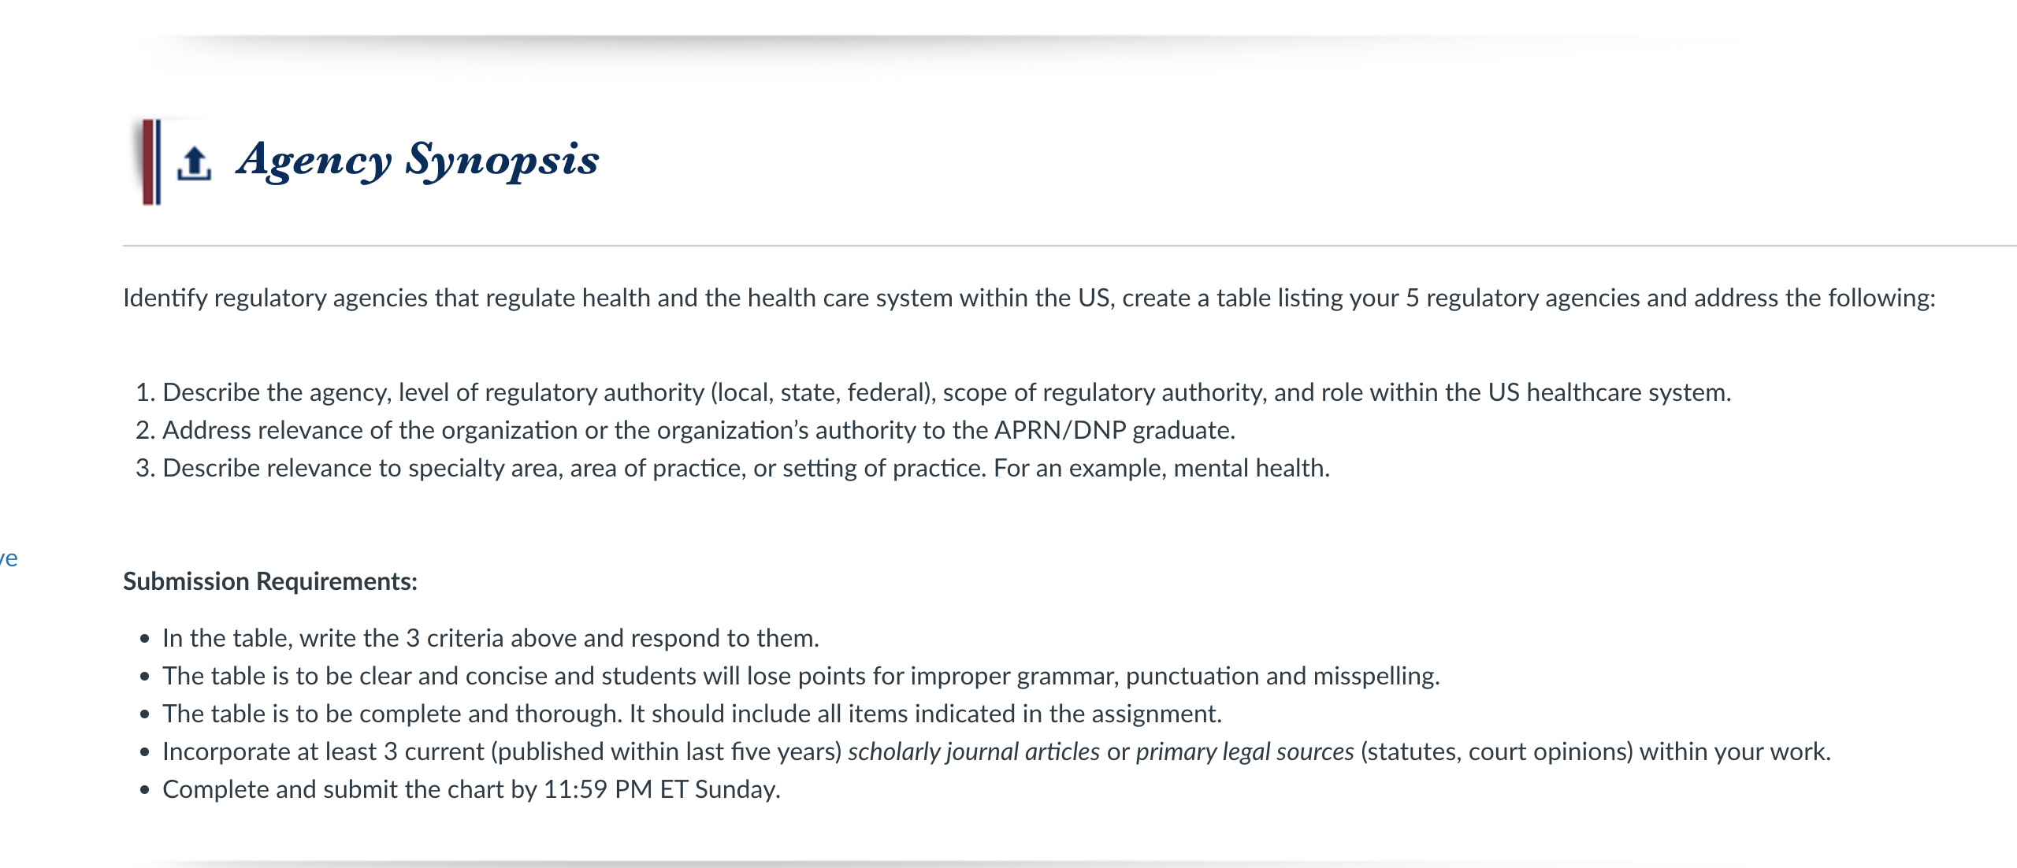Click the red and blue vertical bar
The width and height of the screenshot is (2017, 868).
pos(151,162)
